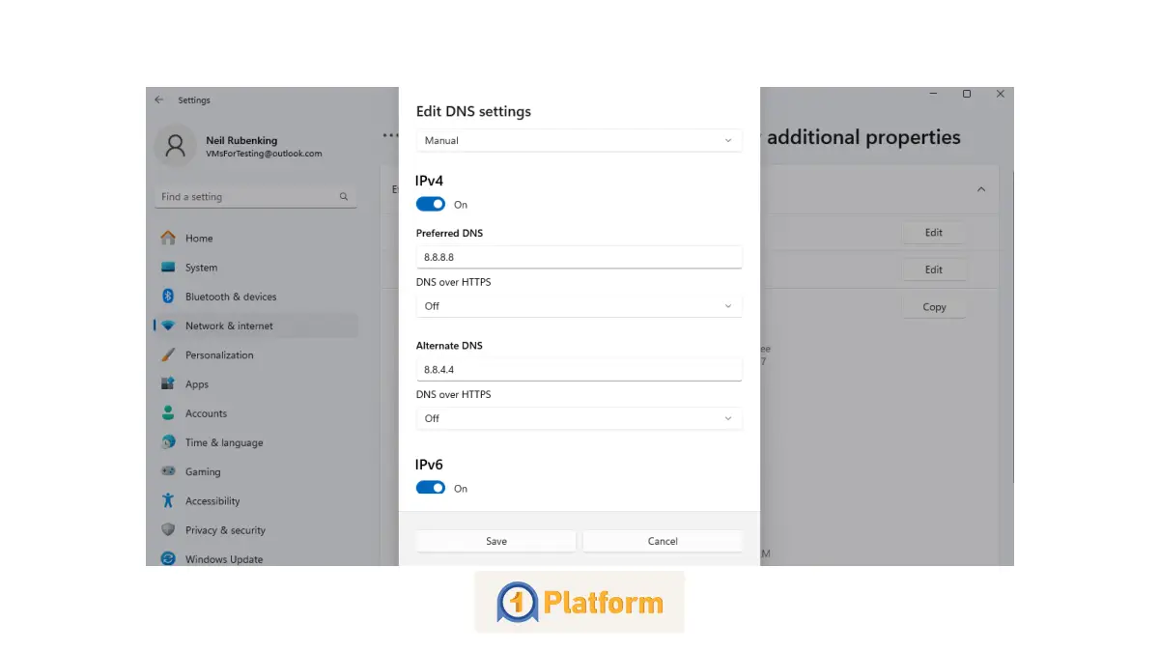
Task: Click the back arrow in Settings
Action: pos(159,99)
